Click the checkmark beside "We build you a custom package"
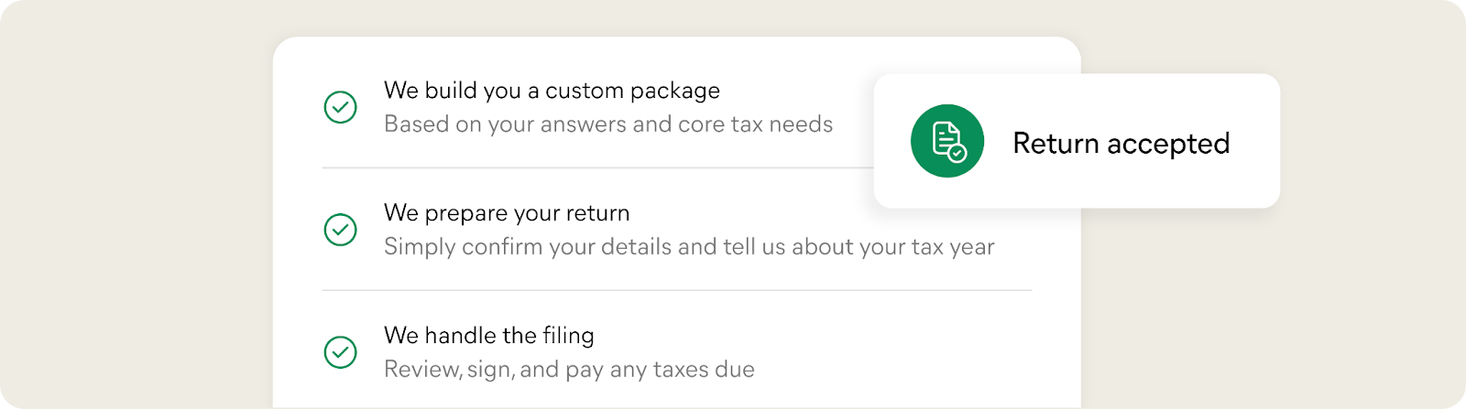This screenshot has width=1466, height=409. pos(340,107)
